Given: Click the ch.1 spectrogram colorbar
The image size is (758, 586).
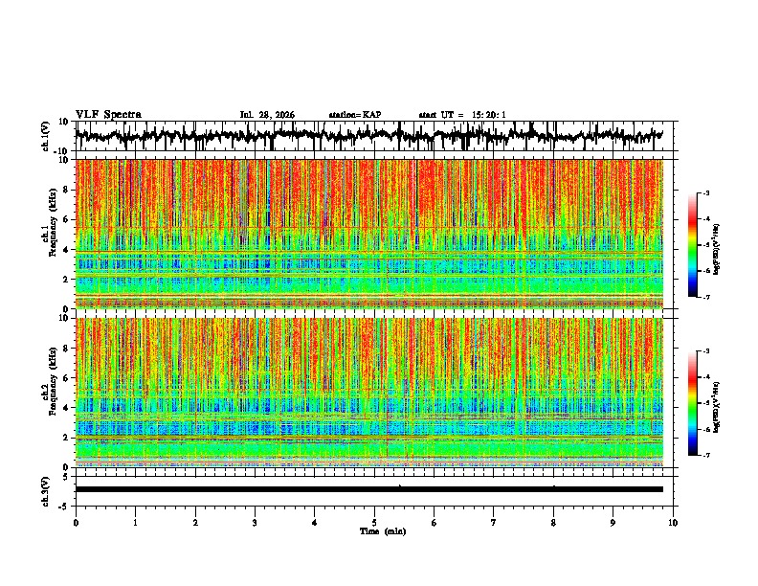Looking at the screenshot, I should click(x=692, y=245).
